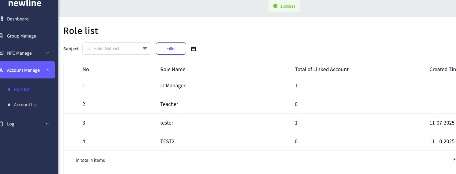456x174 pixels.
Task: Click the Role Name column header
Action: (x=173, y=69)
